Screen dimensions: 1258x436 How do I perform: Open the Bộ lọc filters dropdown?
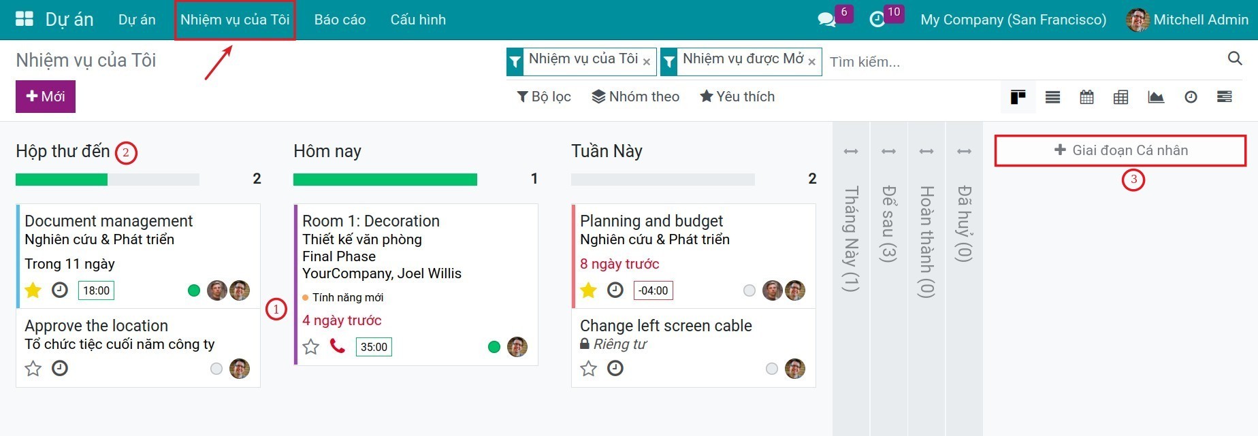tap(544, 96)
